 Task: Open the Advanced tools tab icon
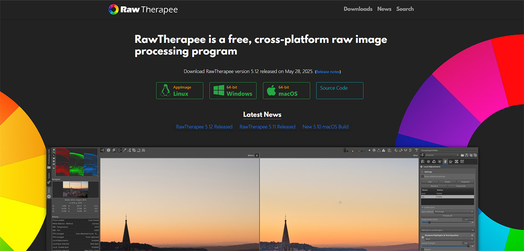439,161
